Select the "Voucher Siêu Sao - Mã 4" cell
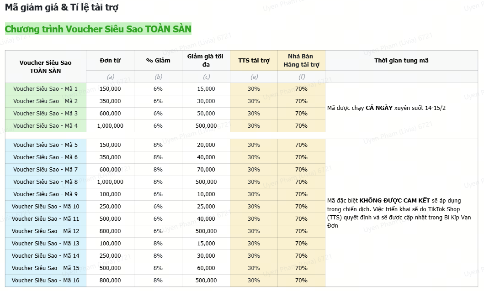This screenshot has width=484, height=291. (x=46, y=126)
